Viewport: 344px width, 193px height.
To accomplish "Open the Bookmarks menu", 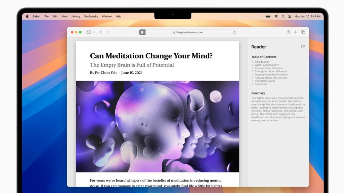I will 91,16.
